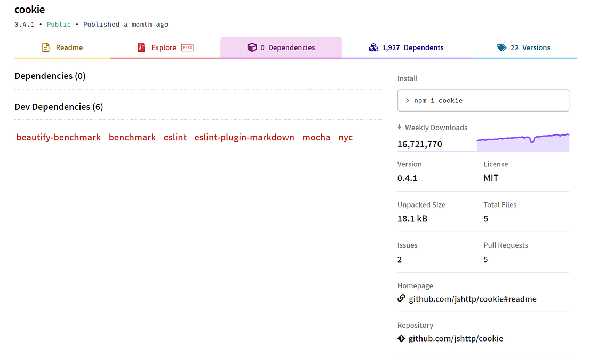Visit the github.com/jshttp/cookie#readme homepage link
The width and height of the screenshot is (589, 357).
(x=473, y=299)
